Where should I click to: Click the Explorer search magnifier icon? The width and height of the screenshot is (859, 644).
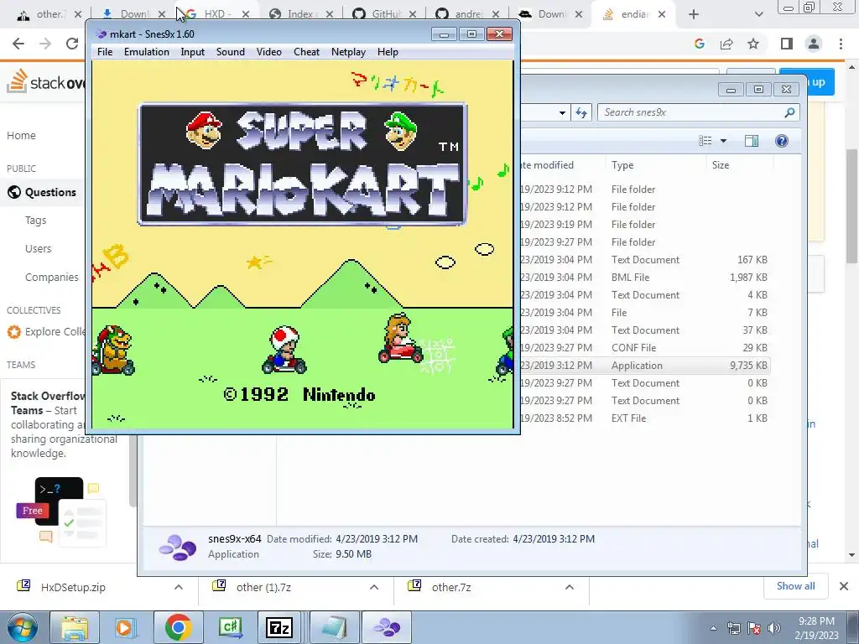pyautogui.click(x=789, y=112)
